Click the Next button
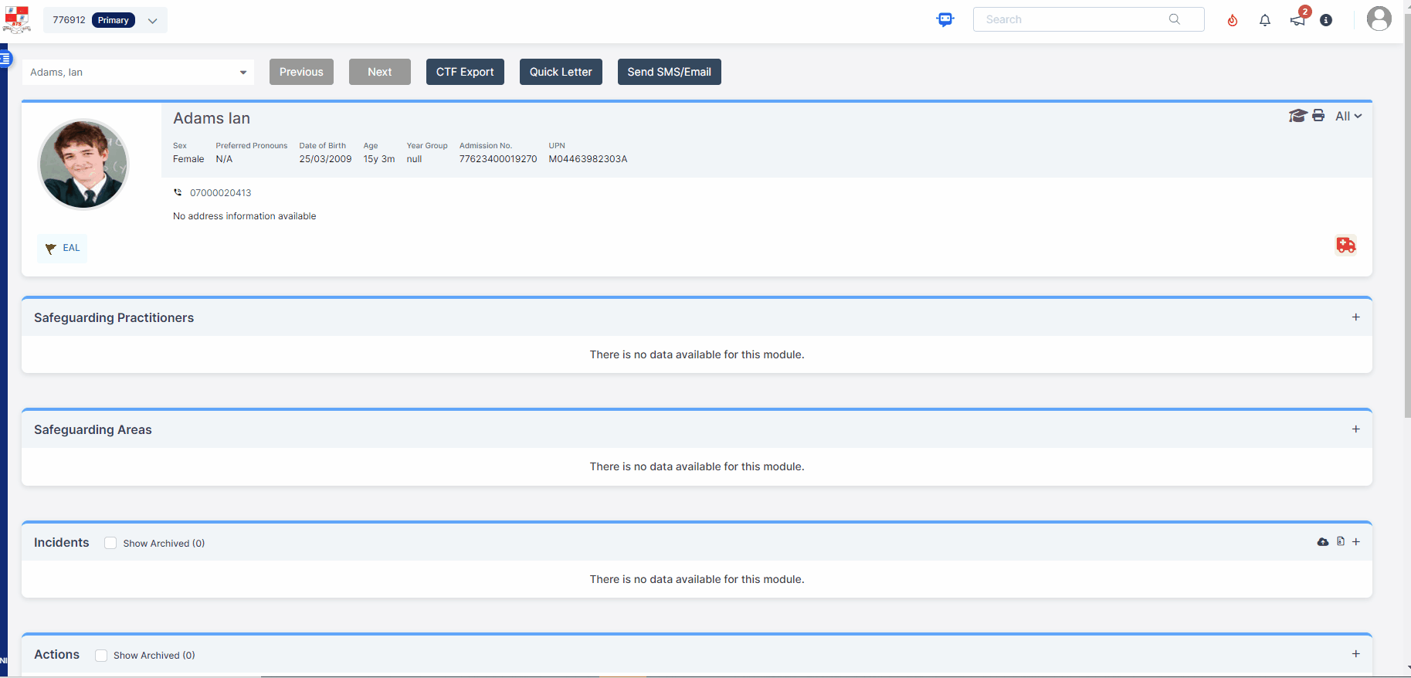 coord(380,72)
